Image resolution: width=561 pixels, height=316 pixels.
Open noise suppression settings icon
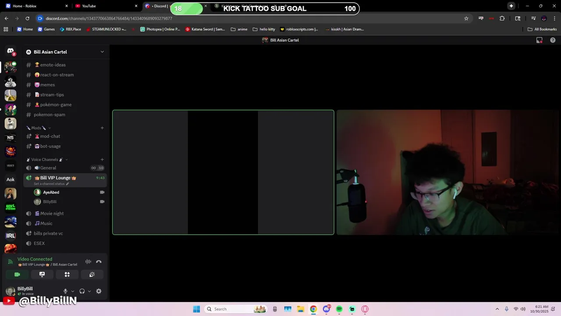pyautogui.click(x=88, y=262)
